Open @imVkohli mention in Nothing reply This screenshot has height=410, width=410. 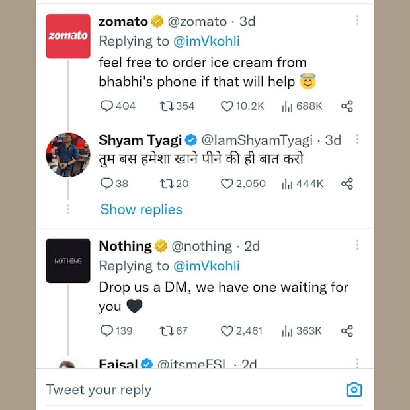tap(206, 266)
